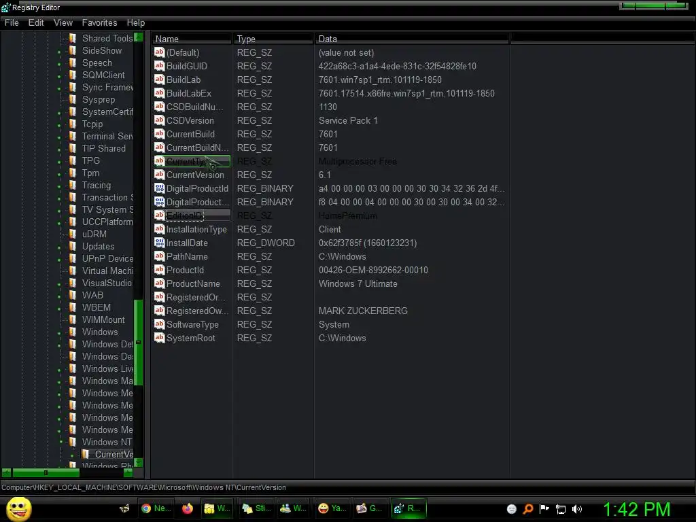Click the CurrentVersion string value icon
The image size is (696, 522).
point(159,175)
